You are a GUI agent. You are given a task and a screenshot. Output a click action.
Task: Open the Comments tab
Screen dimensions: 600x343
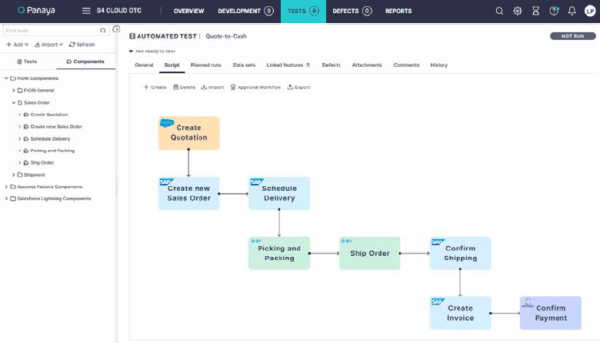click(406, 65)
